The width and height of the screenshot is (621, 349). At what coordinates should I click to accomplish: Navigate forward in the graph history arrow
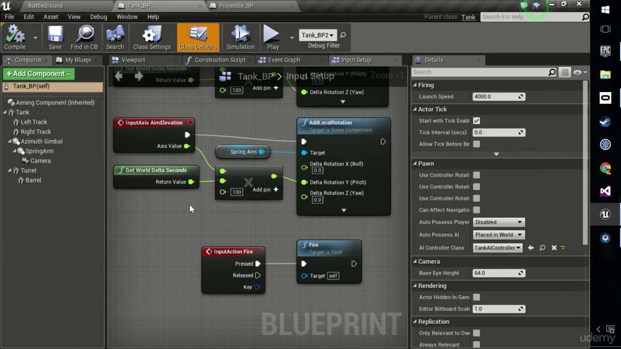[139, 76]
